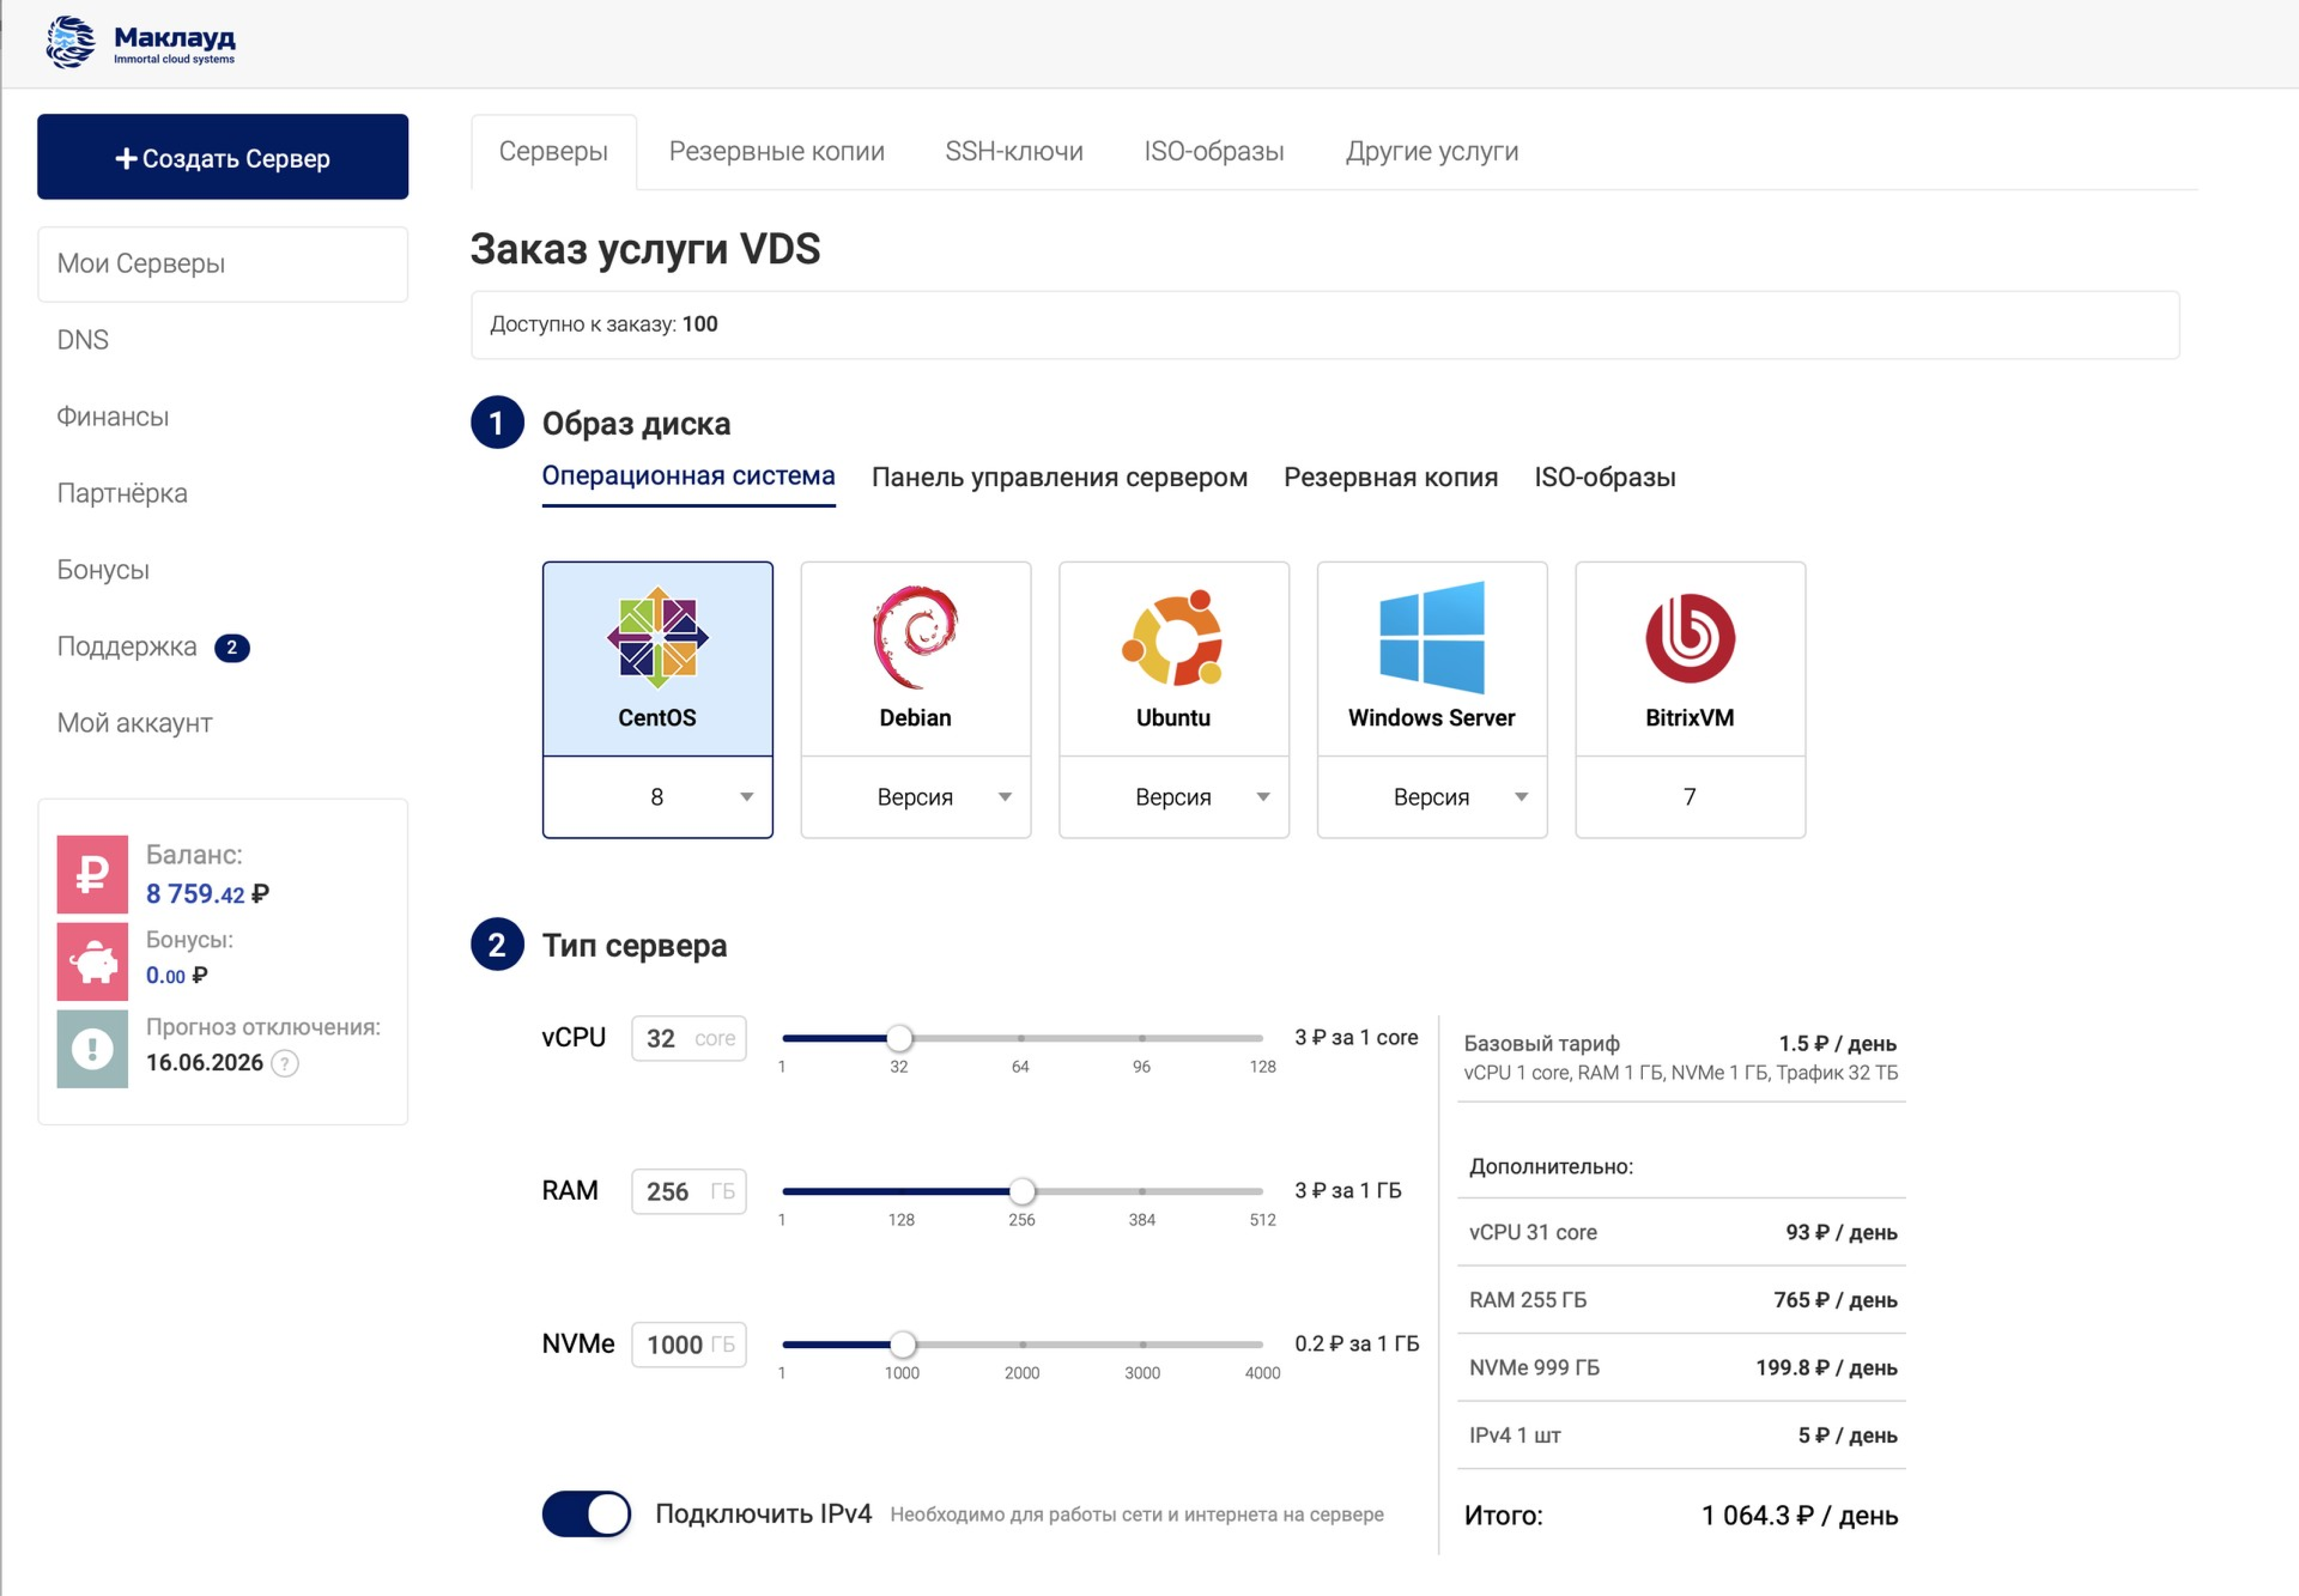Open the Ubuntu Версия dropdown
Screen dimensions: 2299x1596
pyautogui.click(x=1173, y=797)
